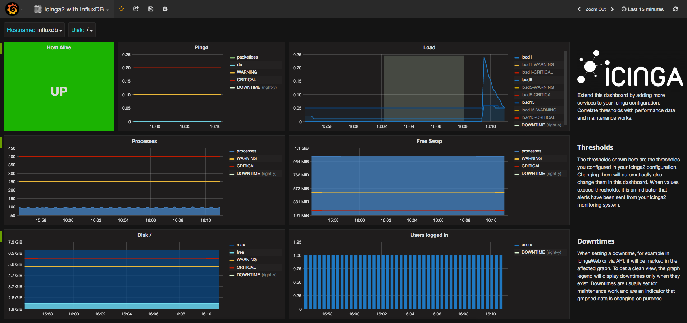Toggle load5 series in Load legend

527,80
